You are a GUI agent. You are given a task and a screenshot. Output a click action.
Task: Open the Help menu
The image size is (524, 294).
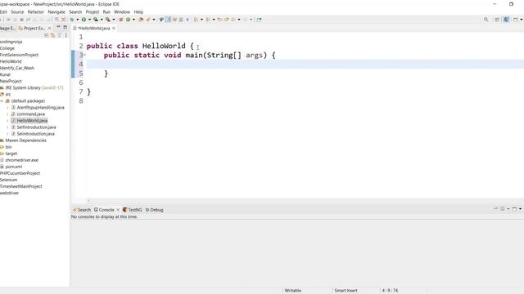(138, 11)
